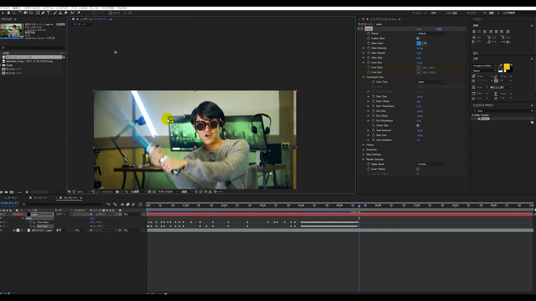Click the Saber effect Reset link

pyautogui.click(x=419, y=29)
